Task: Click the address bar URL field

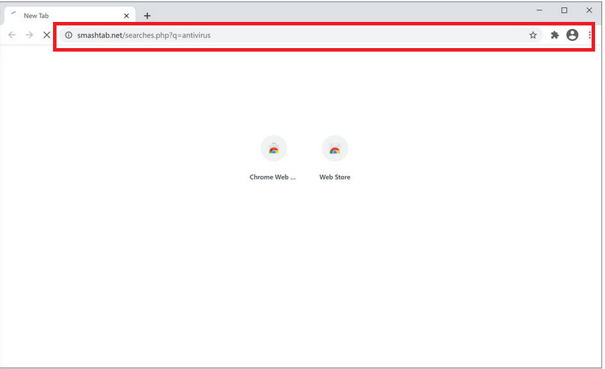Action: point(301,35)
